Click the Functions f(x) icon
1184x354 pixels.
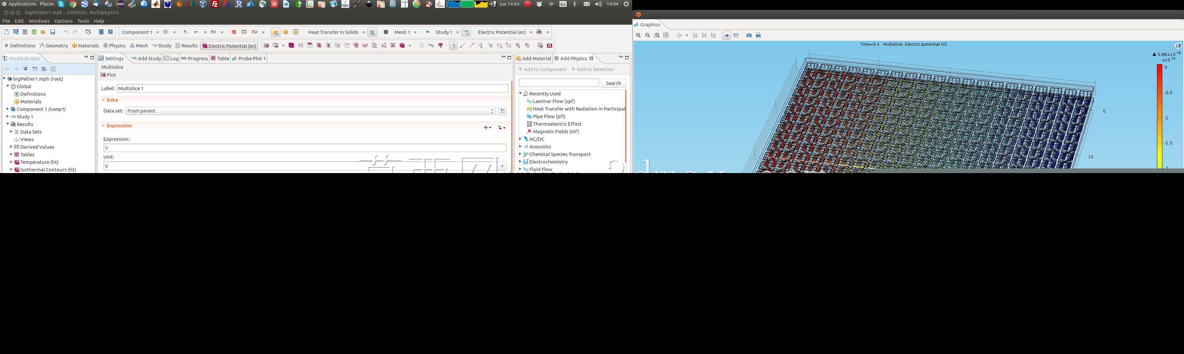213,32
